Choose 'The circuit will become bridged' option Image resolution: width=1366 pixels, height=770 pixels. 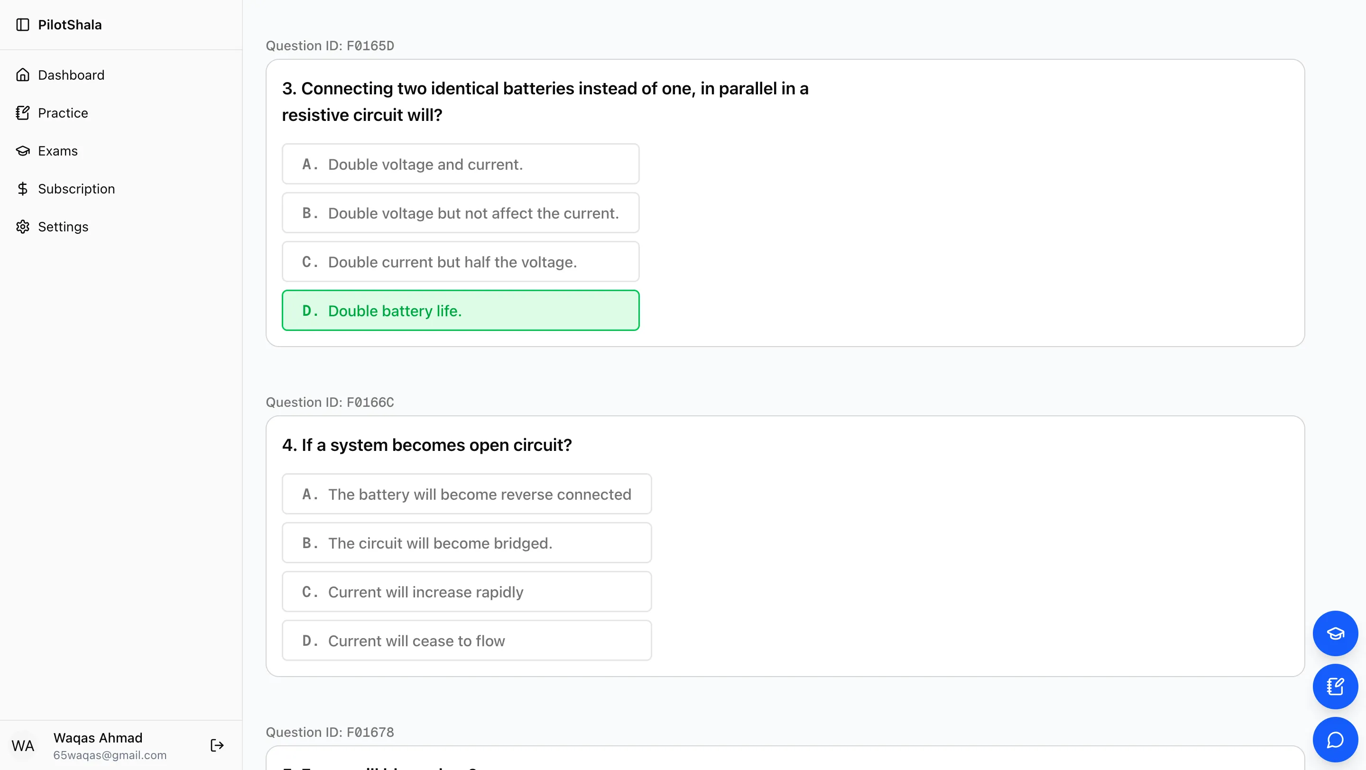(x=467, y=543)
